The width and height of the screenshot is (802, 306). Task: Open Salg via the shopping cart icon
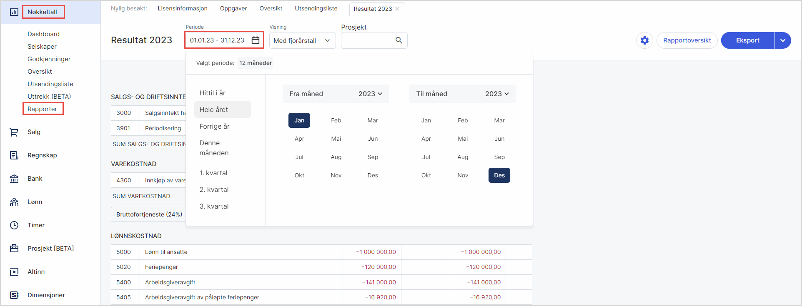click(14, 132)
